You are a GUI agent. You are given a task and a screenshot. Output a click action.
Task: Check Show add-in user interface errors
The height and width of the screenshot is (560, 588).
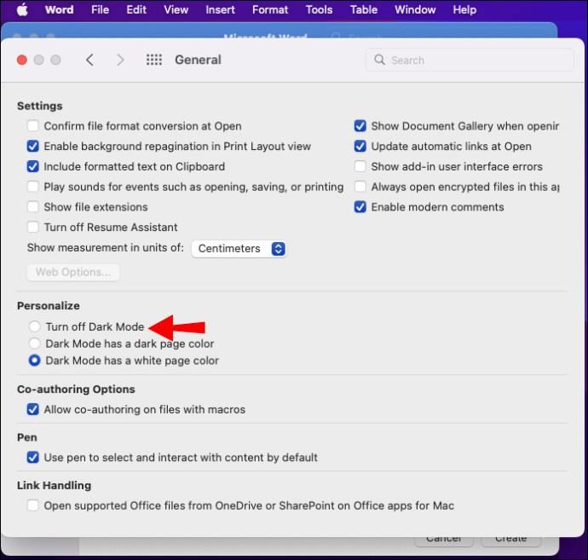[360, 166]
